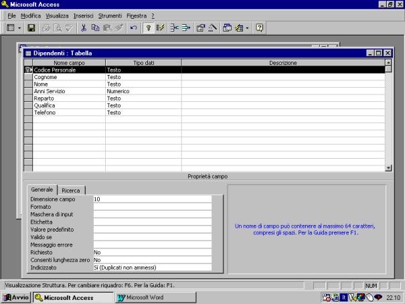Click the Maschera di input field
Image resolution: width=405 pixels, height=304 pixels.
click(153, 214)
